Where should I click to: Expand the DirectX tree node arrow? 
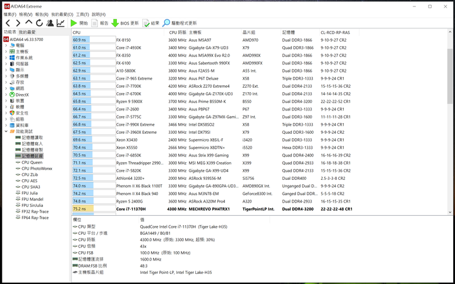pos(6,95)
